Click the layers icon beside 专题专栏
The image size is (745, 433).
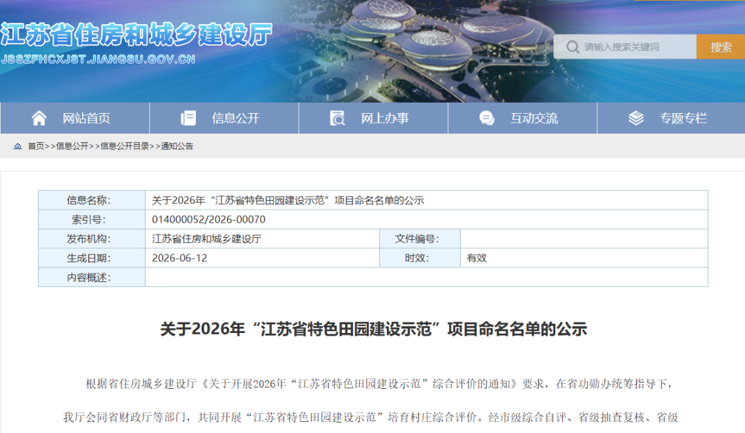pos(636,118)
